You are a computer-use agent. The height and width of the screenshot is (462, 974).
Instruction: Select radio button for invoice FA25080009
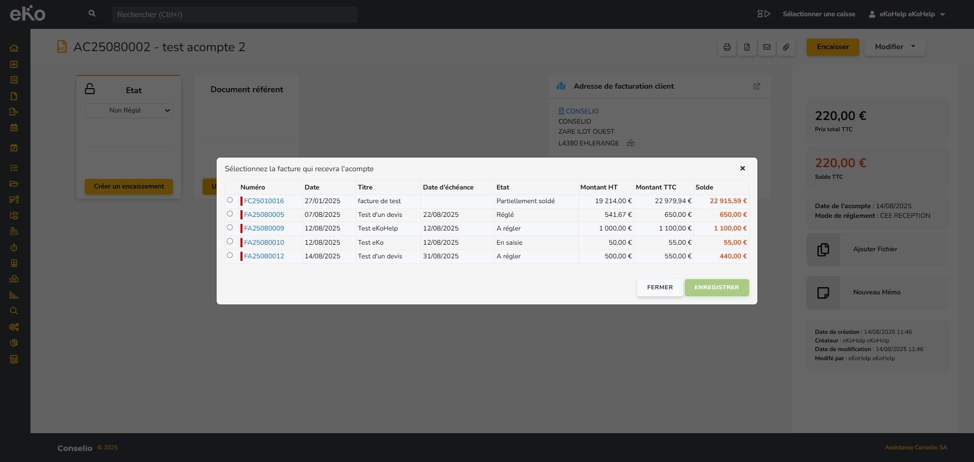(230, 227)
